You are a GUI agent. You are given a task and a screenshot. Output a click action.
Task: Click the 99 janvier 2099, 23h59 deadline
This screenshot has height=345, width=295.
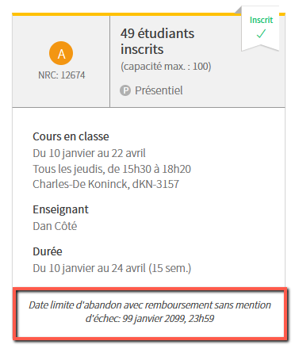click(168, 319)
